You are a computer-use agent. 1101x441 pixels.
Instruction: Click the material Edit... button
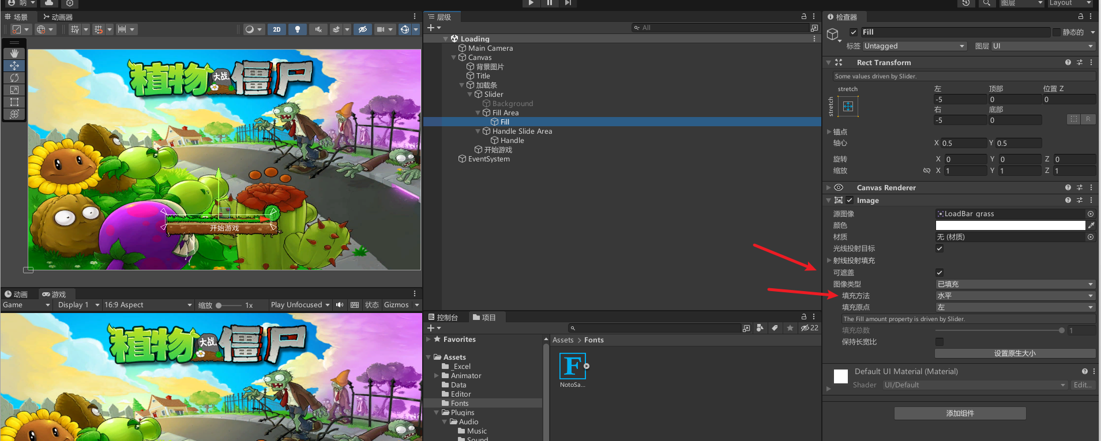tap(1082, 385)
